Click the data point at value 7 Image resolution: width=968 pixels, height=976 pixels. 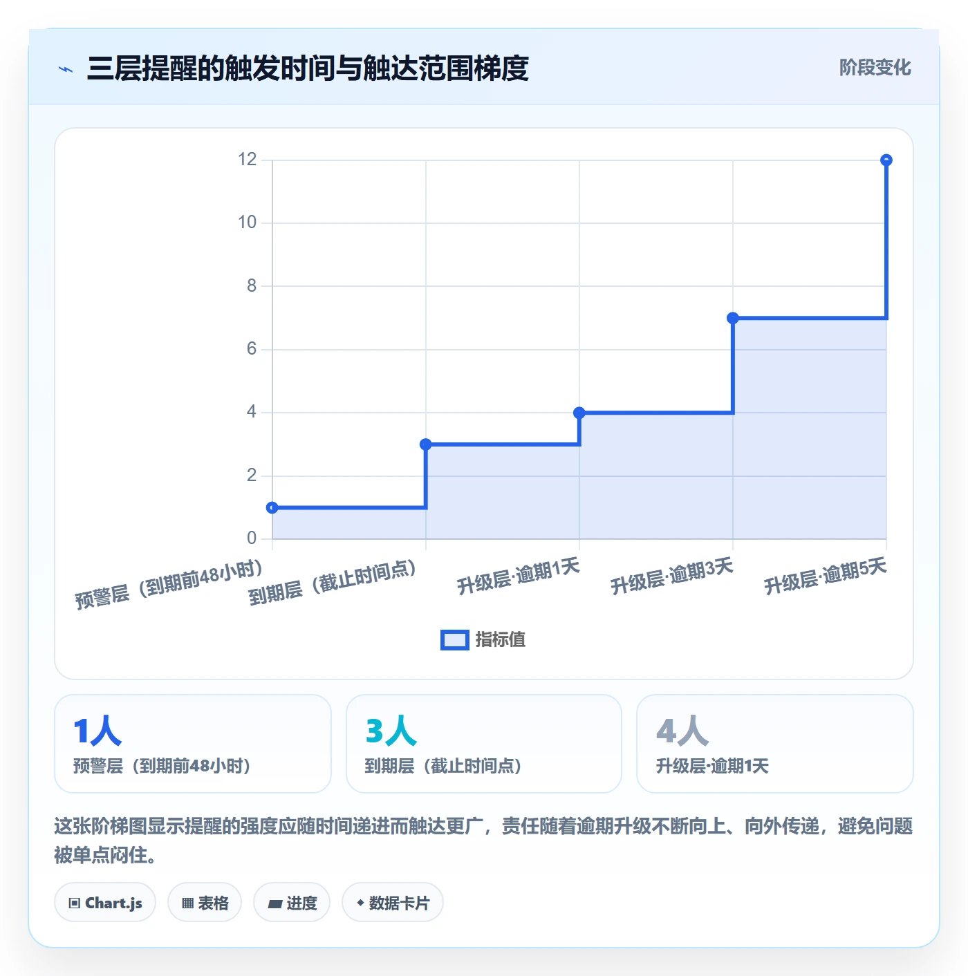click(x=733, y=318)
